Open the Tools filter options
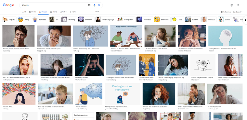The height and width of the screenshot is (120, 247). click(97, 12)
